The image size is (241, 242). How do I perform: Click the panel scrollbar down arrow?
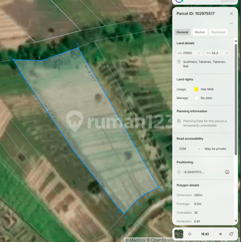point(236,221)
